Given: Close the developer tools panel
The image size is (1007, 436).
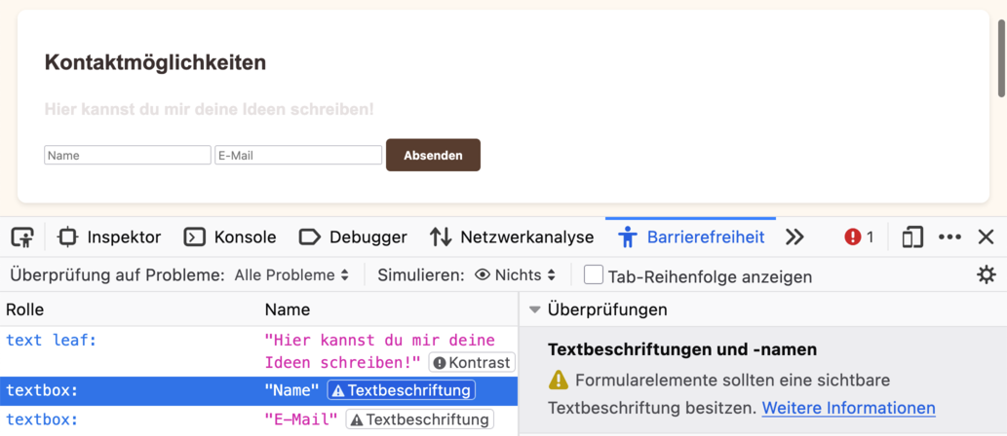Looking at the screenshot, I should tap(986, 236).
